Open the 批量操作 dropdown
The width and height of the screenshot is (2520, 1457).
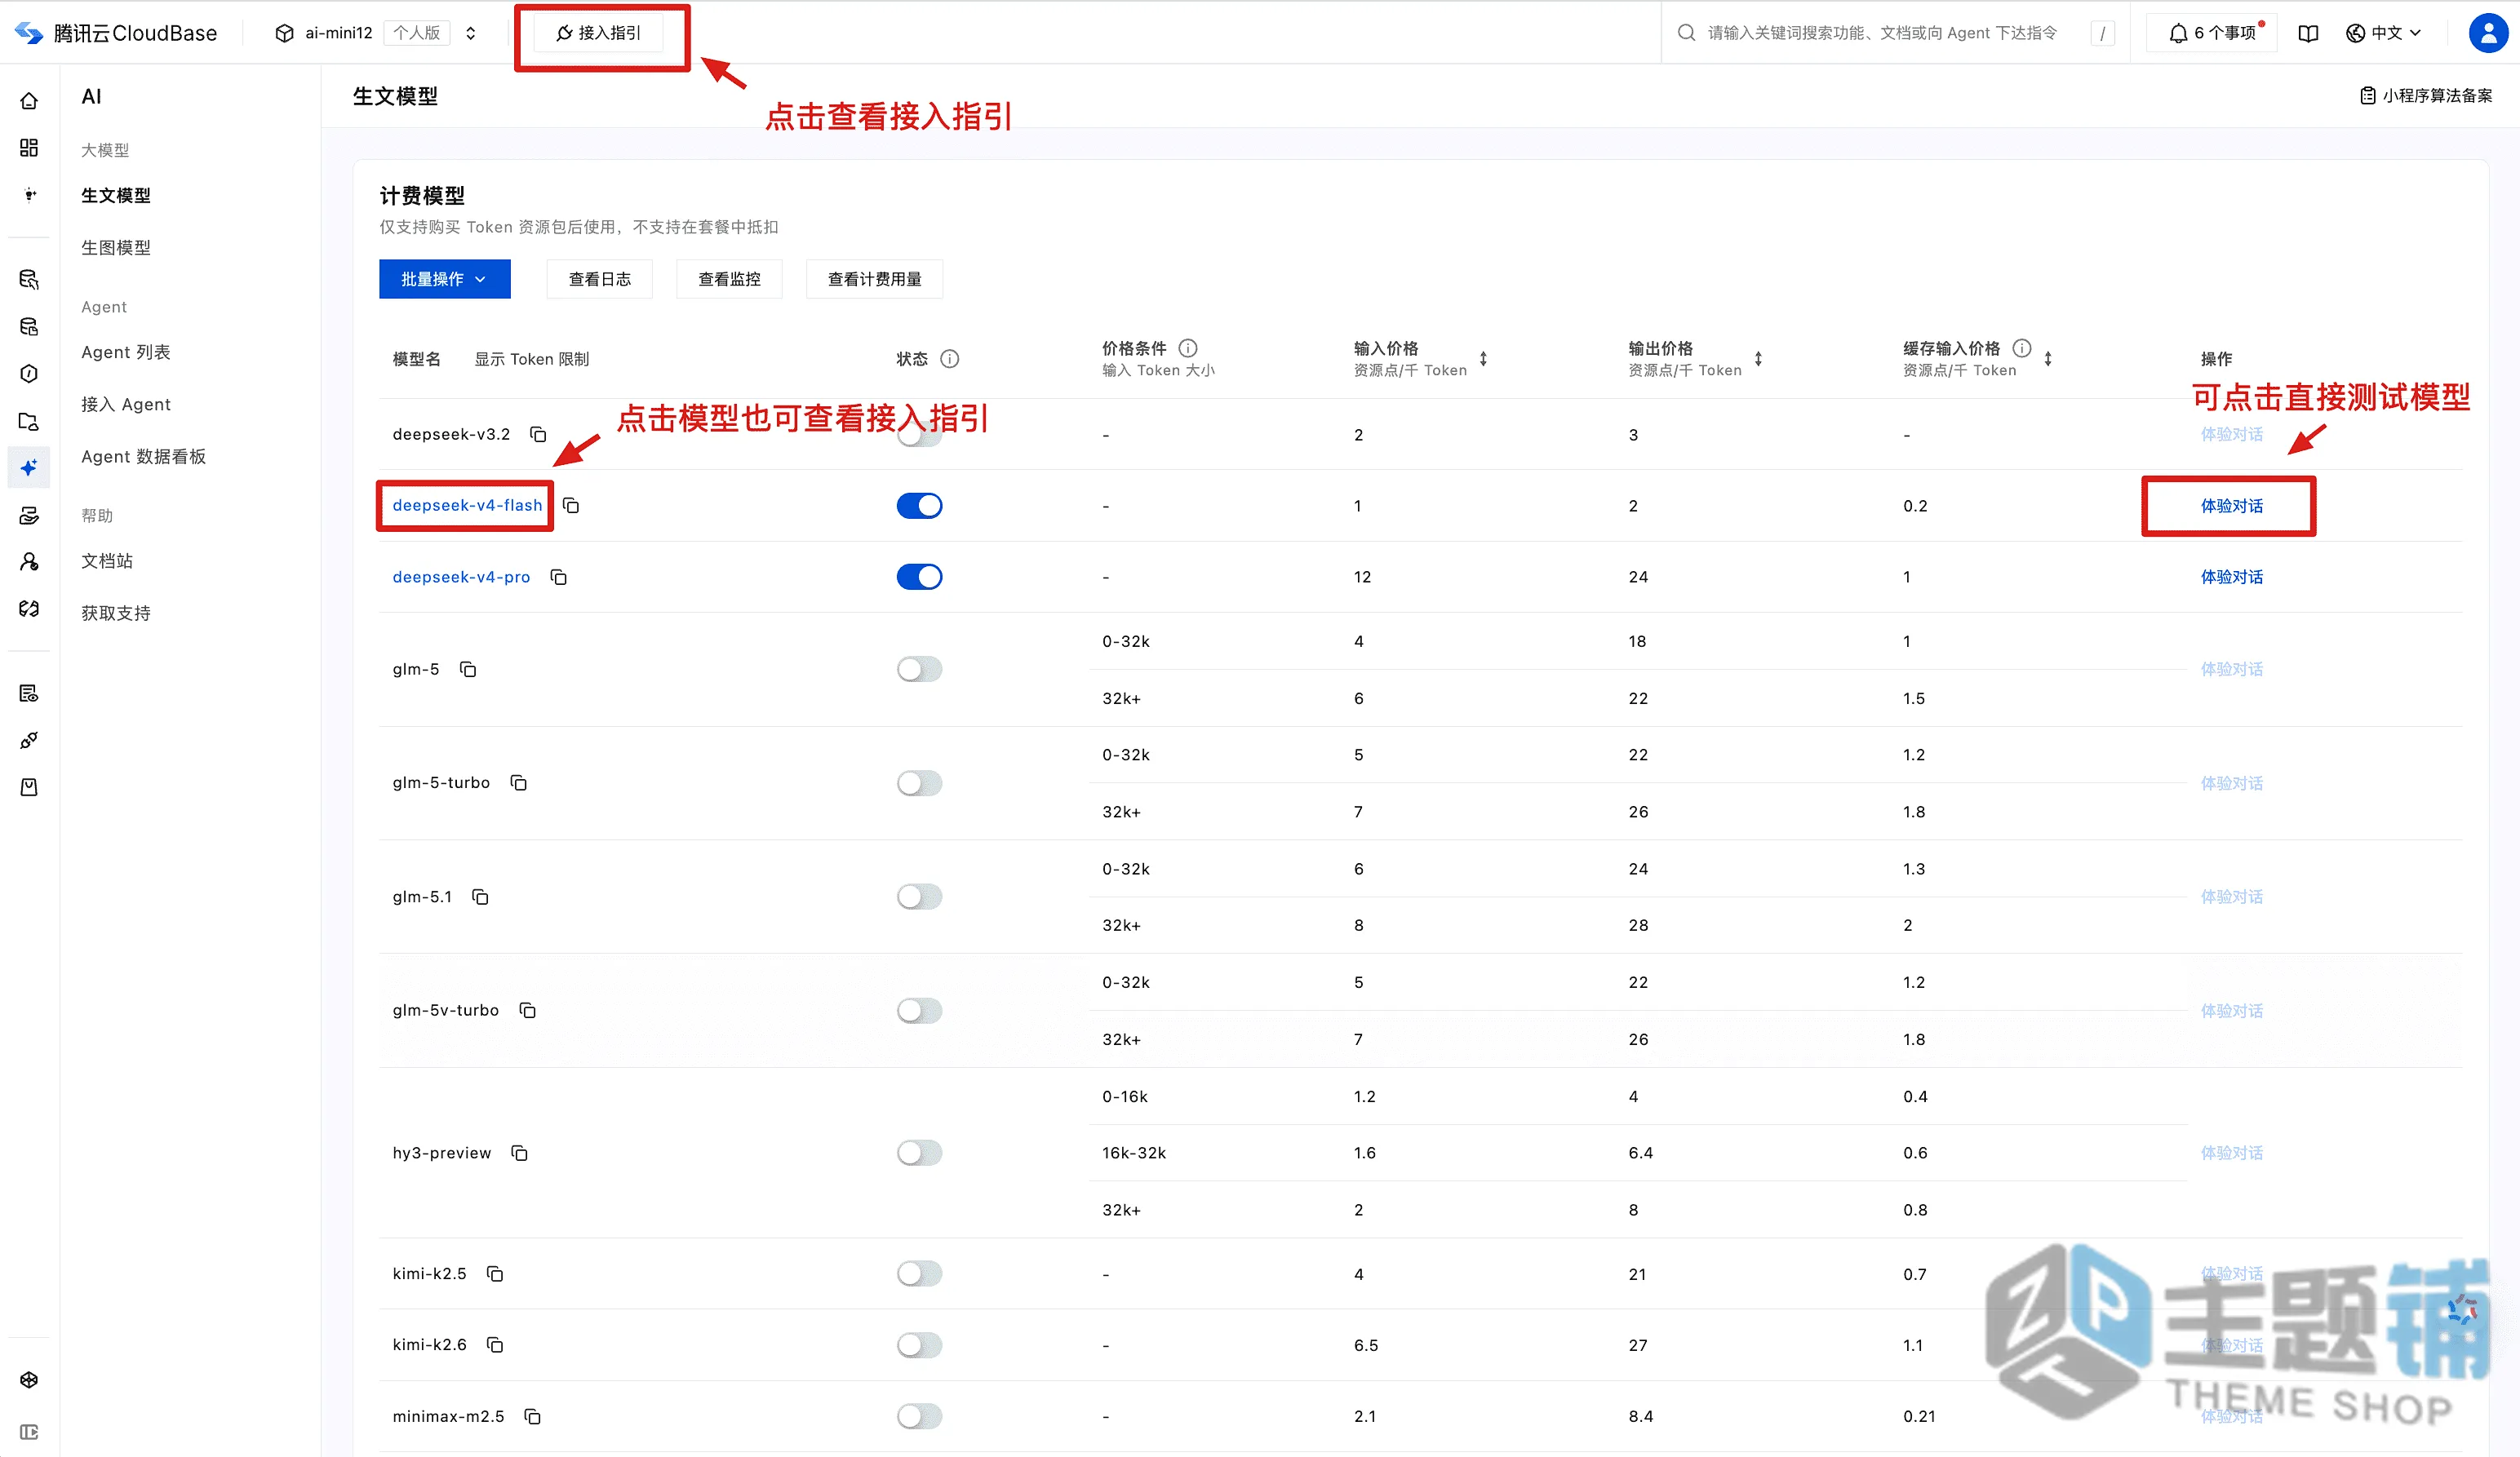[444, 279]
